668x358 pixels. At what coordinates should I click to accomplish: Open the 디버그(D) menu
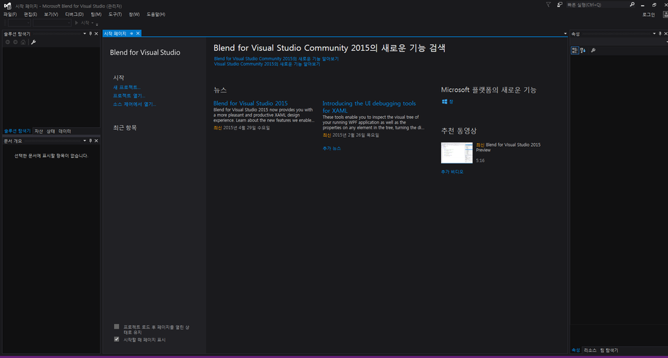(x=74, y=15)
